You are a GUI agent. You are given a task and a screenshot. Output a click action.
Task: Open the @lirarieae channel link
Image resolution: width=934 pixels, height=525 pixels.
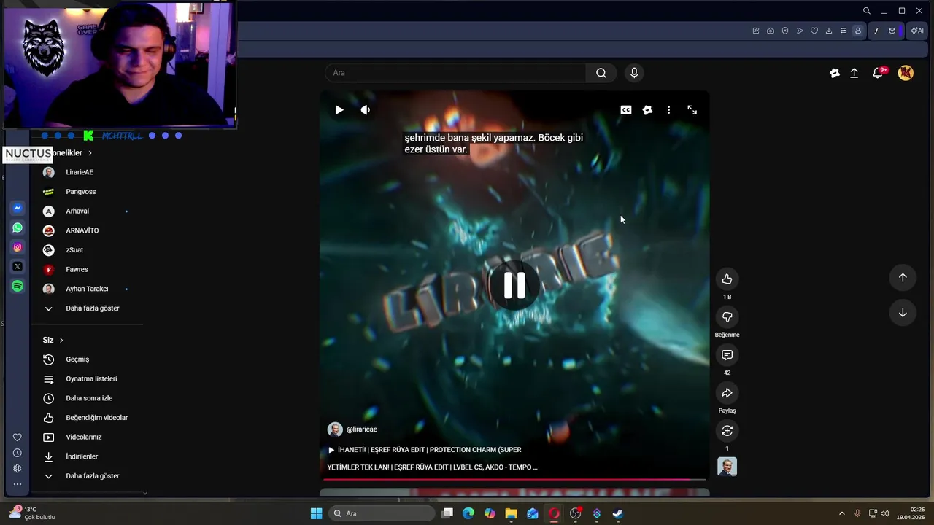tap(362, 429)
